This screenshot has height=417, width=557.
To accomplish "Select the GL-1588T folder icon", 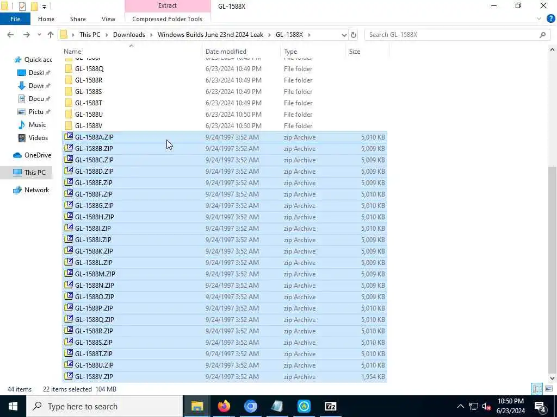I will pyautogui.click(x=69, y=103).
